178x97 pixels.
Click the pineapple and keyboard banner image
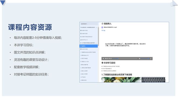(x=133, y=80)
